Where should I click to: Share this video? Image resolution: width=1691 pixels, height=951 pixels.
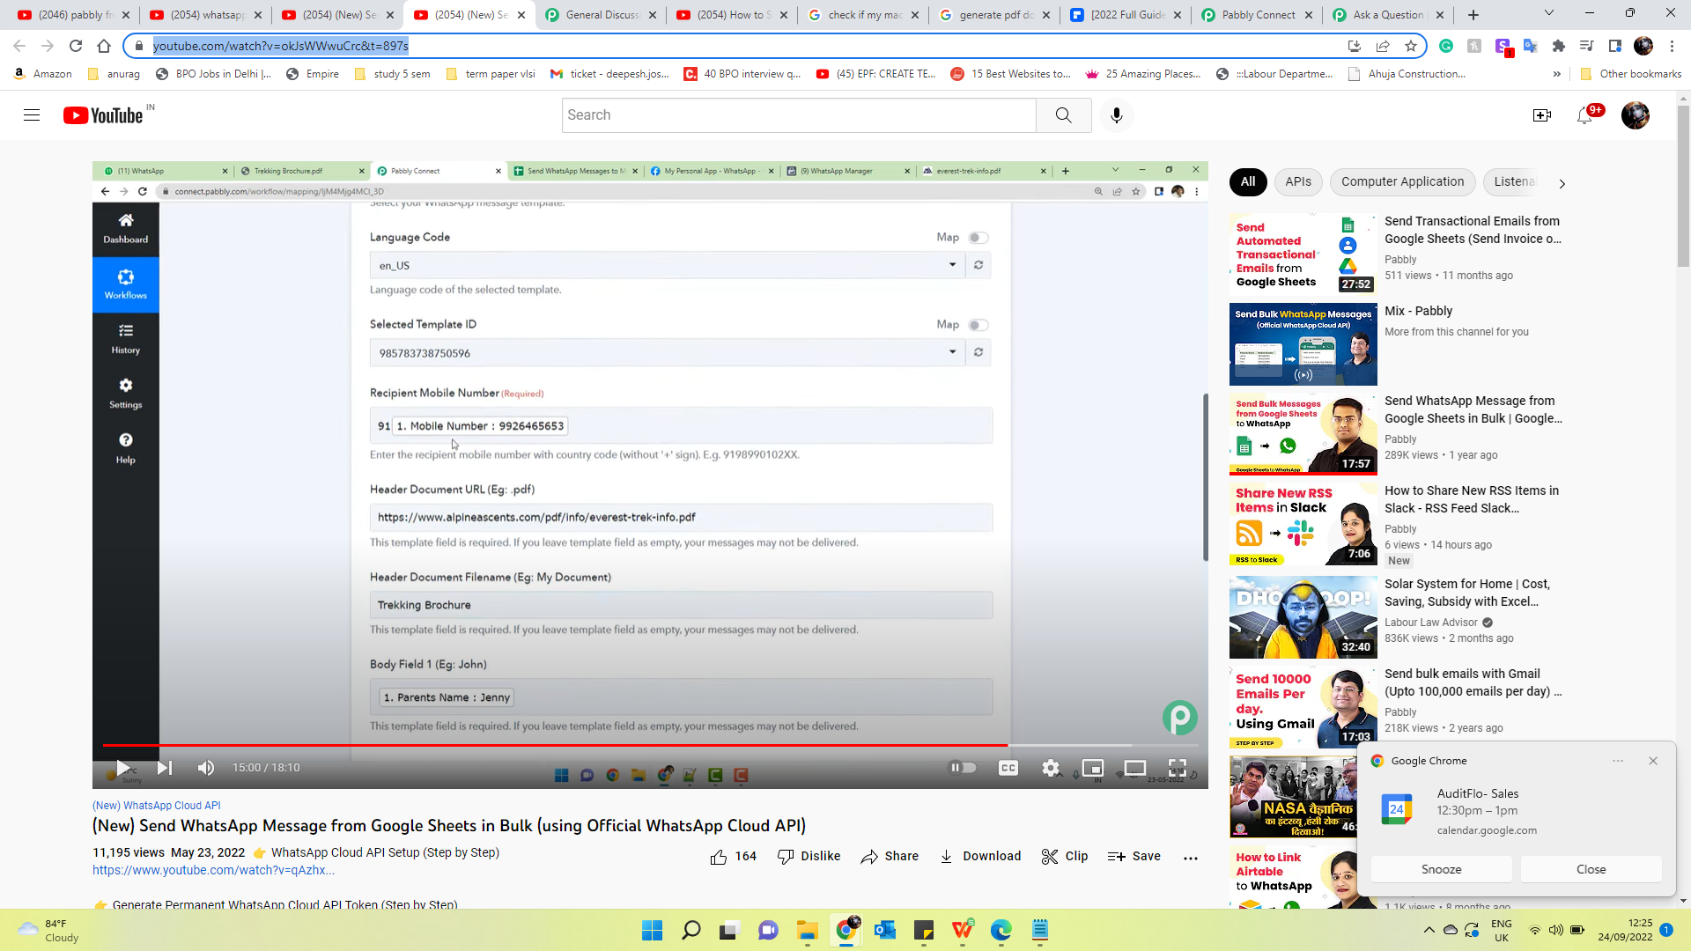point(890,857)
